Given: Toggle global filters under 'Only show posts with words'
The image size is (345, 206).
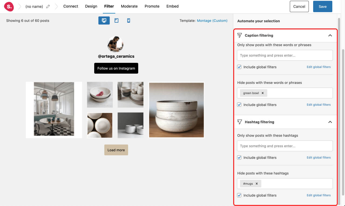Looking at the screenshot, I should [239, 67].
